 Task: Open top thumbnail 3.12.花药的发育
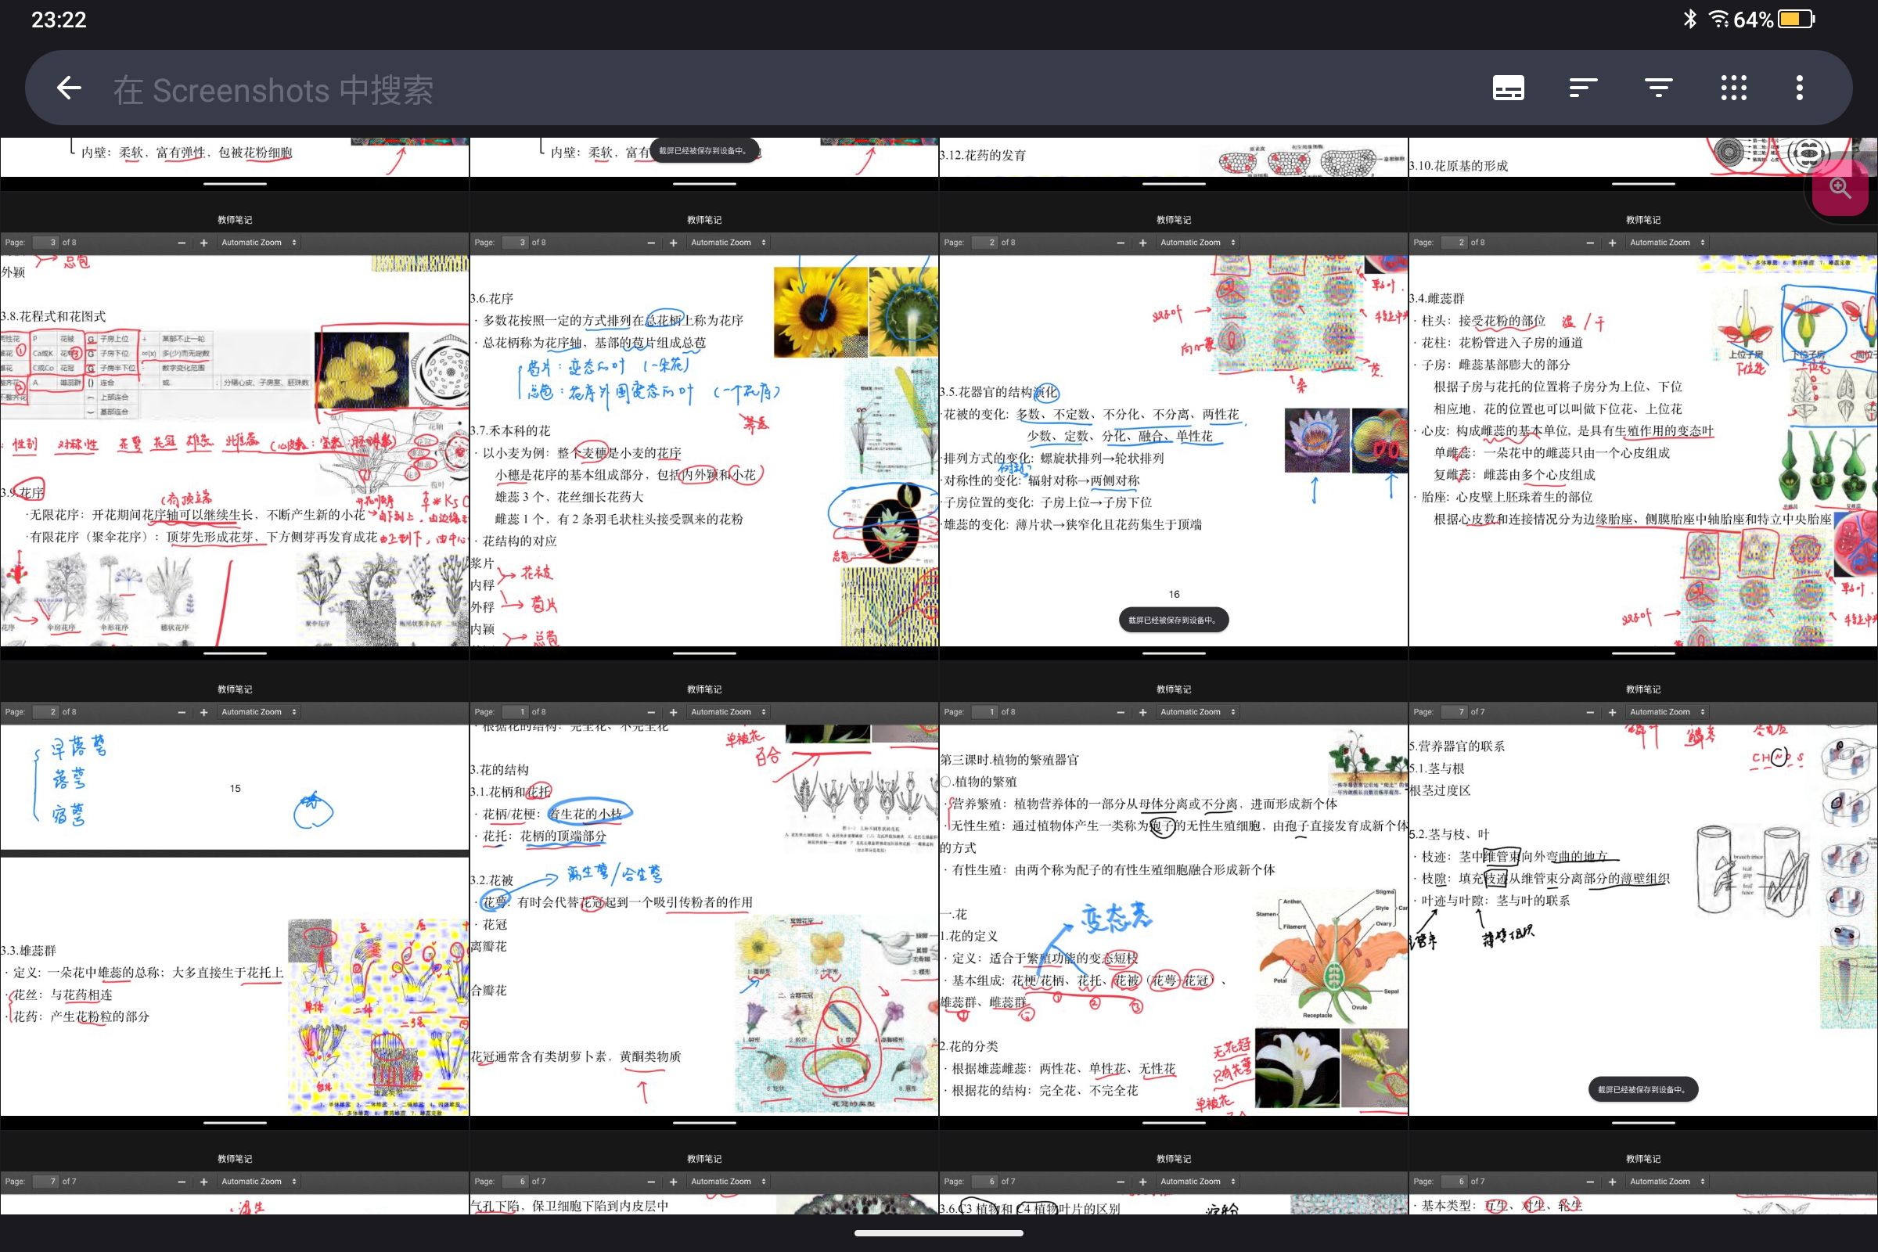coord(1174,164)
